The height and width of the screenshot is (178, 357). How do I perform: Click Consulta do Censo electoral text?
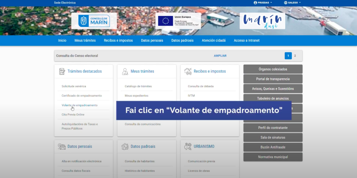pos(77,56)
